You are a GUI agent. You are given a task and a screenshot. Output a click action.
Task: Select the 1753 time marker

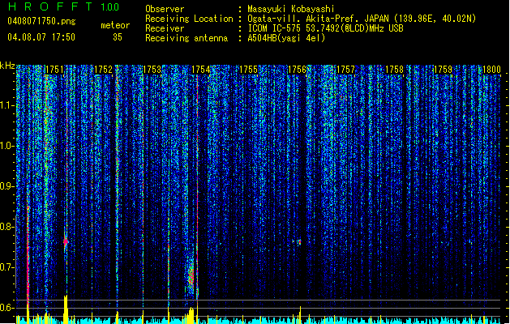pyautogui.click(x=152, y=70)
